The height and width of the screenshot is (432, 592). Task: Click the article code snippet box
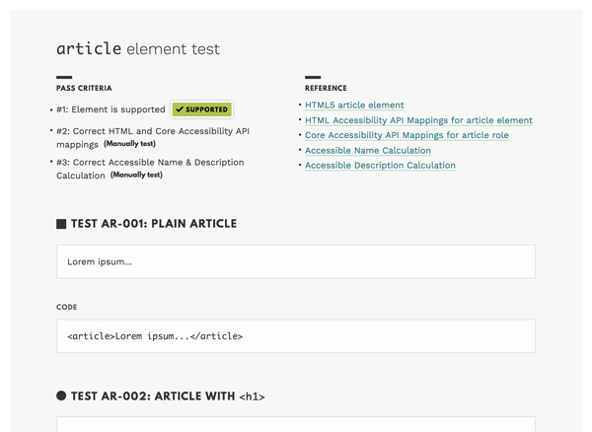point(296,336)
